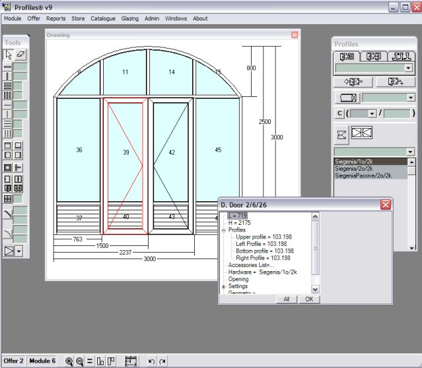Select the upper arc curve tool
The image size is (422, 368).
(x=8, y=214)
